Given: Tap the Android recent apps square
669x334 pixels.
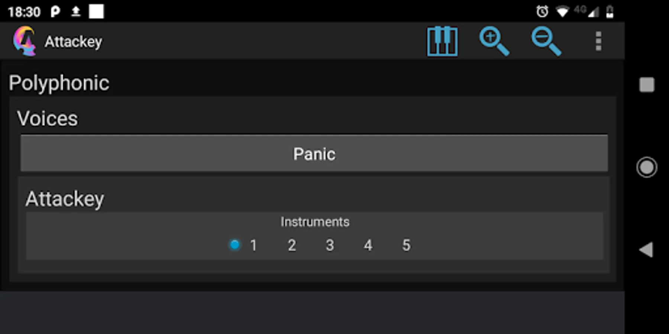Looking at the screenshot, I should tap(647, 85).
